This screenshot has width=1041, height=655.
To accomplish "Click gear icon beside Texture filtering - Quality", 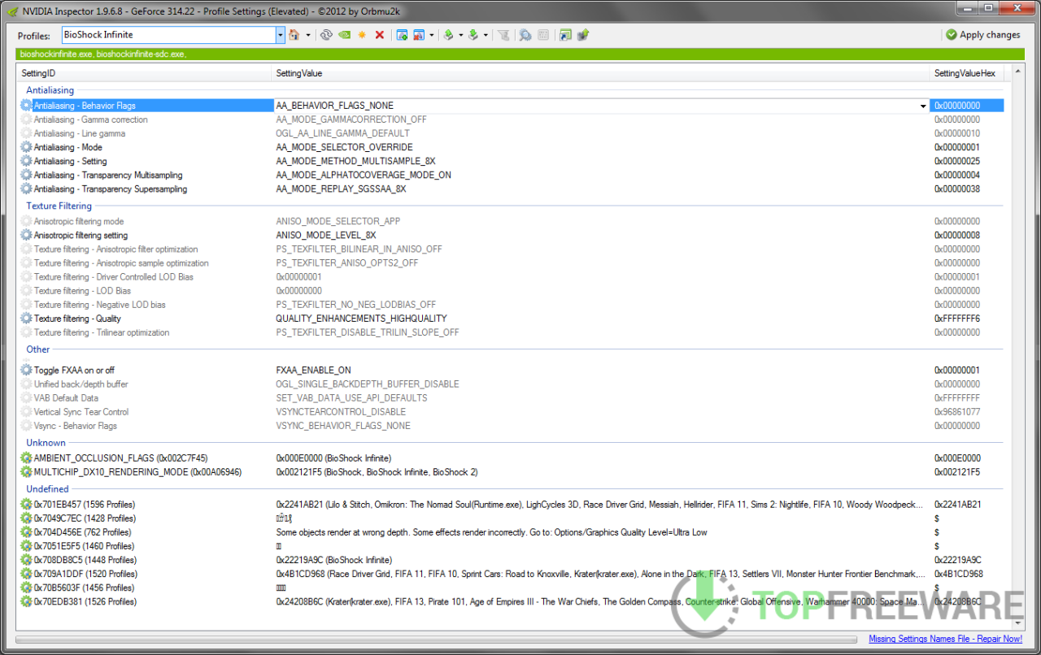I will [x=26, y=319].
